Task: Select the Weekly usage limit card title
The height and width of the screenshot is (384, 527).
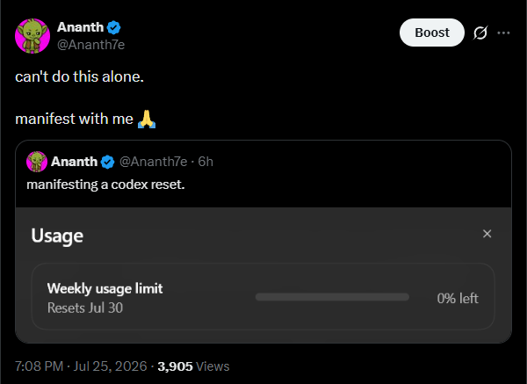Action: click(105, 288)
